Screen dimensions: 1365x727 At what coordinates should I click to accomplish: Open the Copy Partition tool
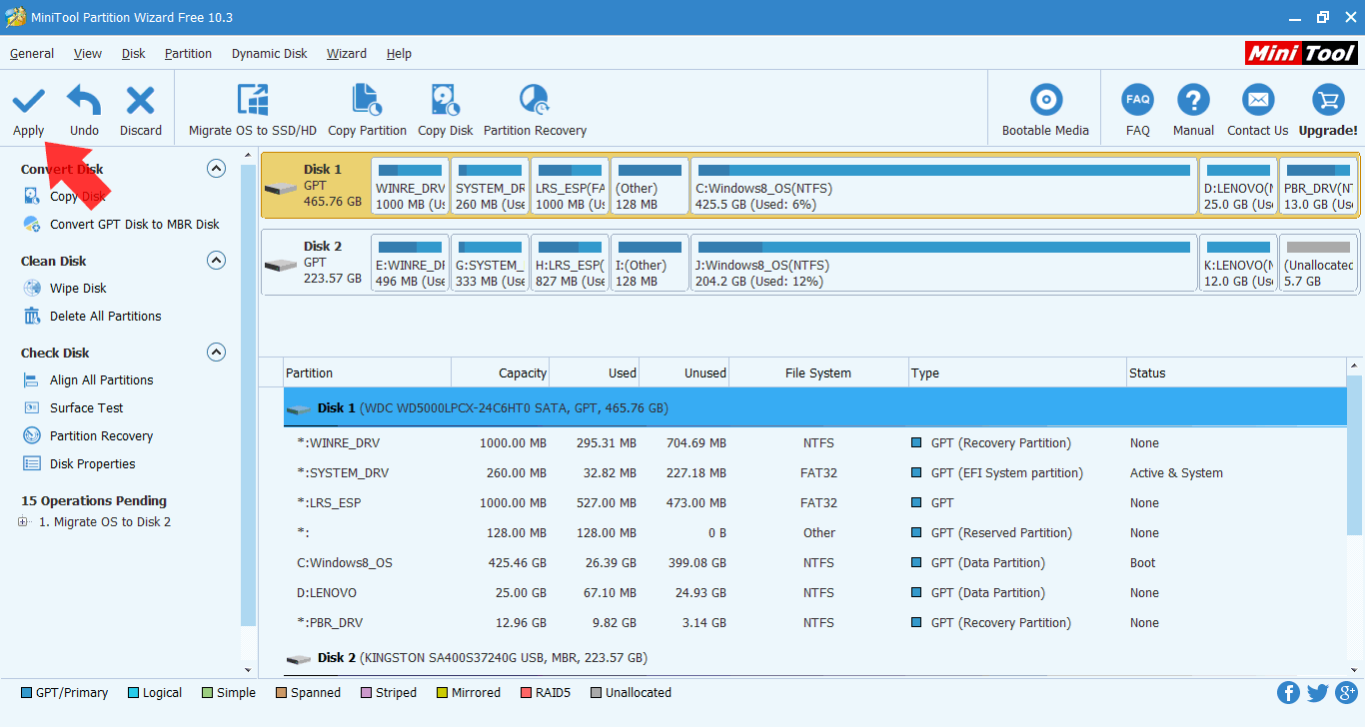pyautogui.click(x=367, y=101)
